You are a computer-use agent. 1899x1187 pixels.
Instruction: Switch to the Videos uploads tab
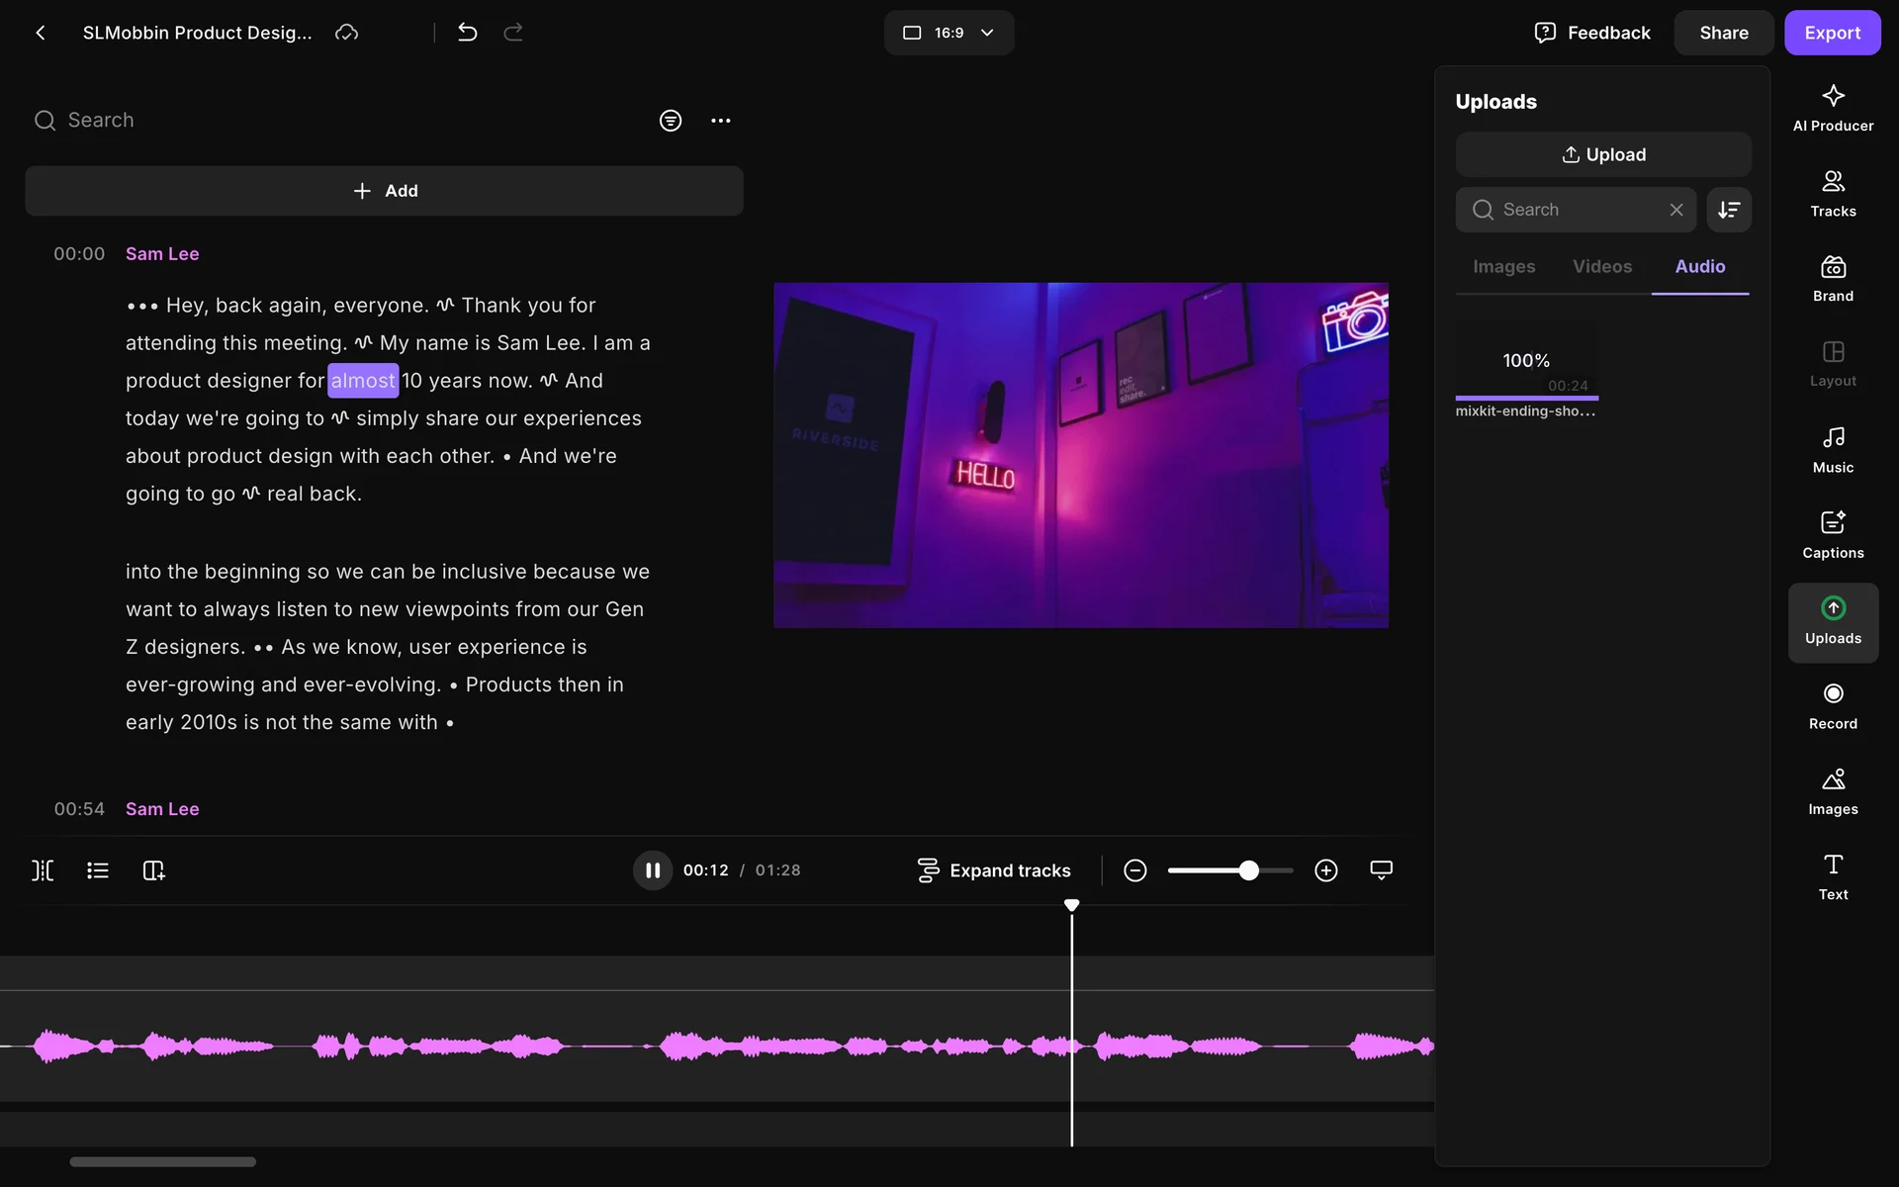[x=1602, y=267]
